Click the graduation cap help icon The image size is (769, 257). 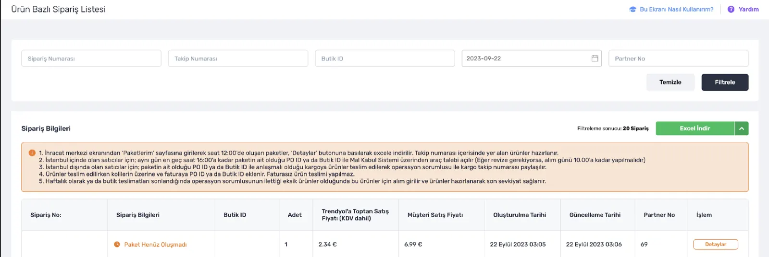pyautogui.click(x=633, y=9)
